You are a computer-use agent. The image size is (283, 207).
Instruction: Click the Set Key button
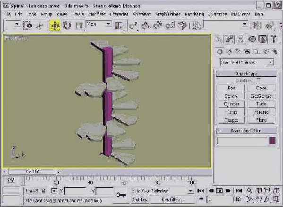pos(140,199)
